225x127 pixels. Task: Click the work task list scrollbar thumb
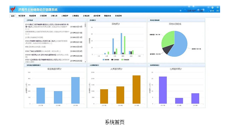coord(85,26)
